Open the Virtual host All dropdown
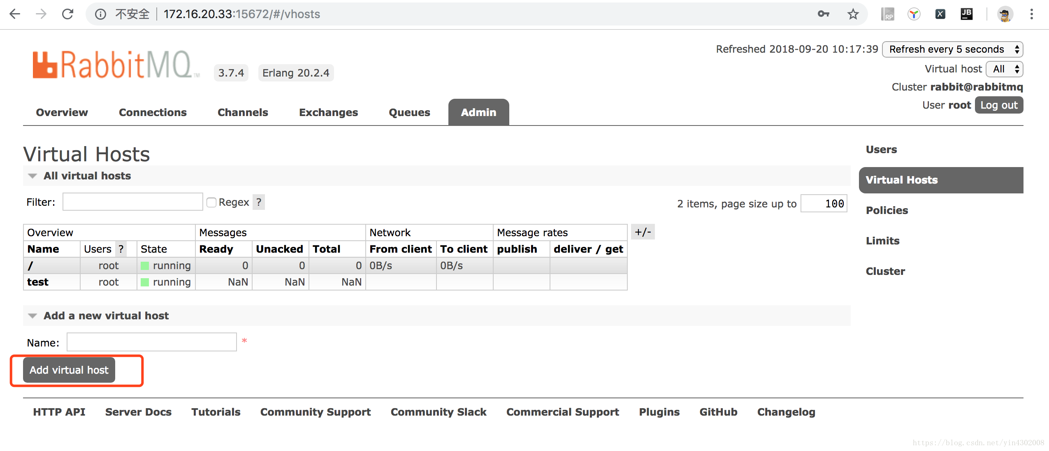The height and width of the screenshot is (451, 1049). [1005, 69]
